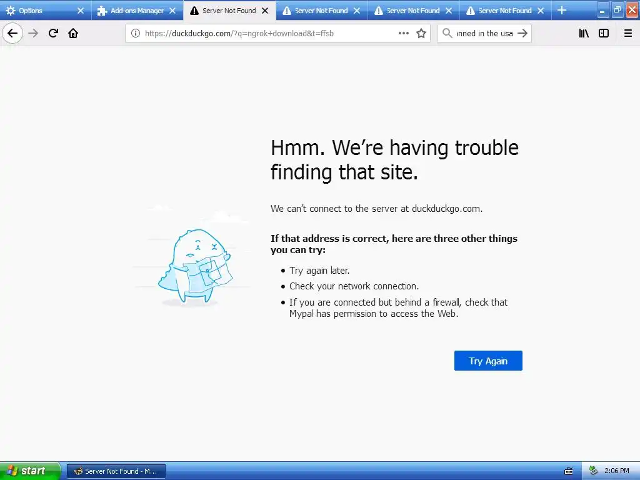Focus the search box containing 'in the usa'
Viewport: 640px width, 480px height.
click(484, 33)
